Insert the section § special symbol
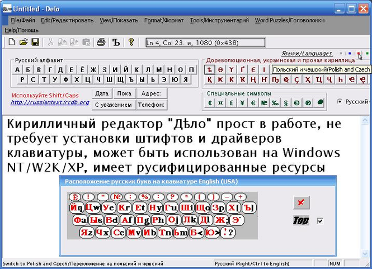This screenshot has height=269, width=372. click(286, 103)
